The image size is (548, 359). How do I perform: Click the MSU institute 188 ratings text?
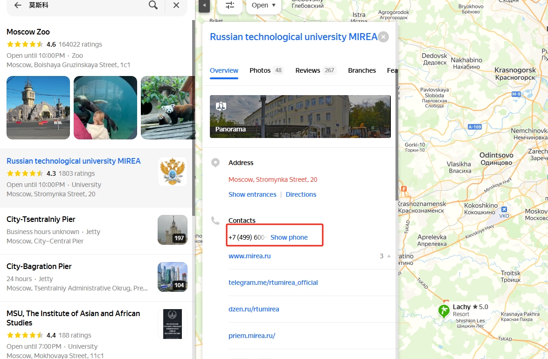coord(75,335)
